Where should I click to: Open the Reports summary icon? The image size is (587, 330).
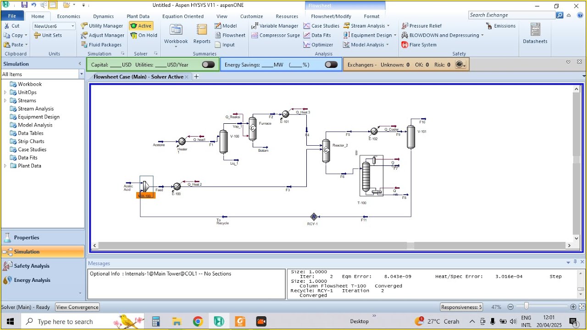[x=201, y=34]
